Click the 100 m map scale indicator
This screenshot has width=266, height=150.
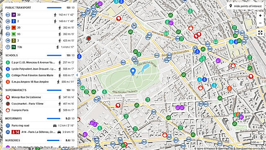pyautogui.click(x=257, y=142)
